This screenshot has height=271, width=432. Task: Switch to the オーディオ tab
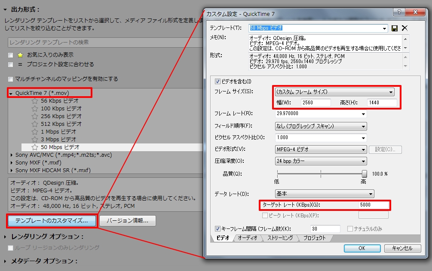(x=248, y=238)
